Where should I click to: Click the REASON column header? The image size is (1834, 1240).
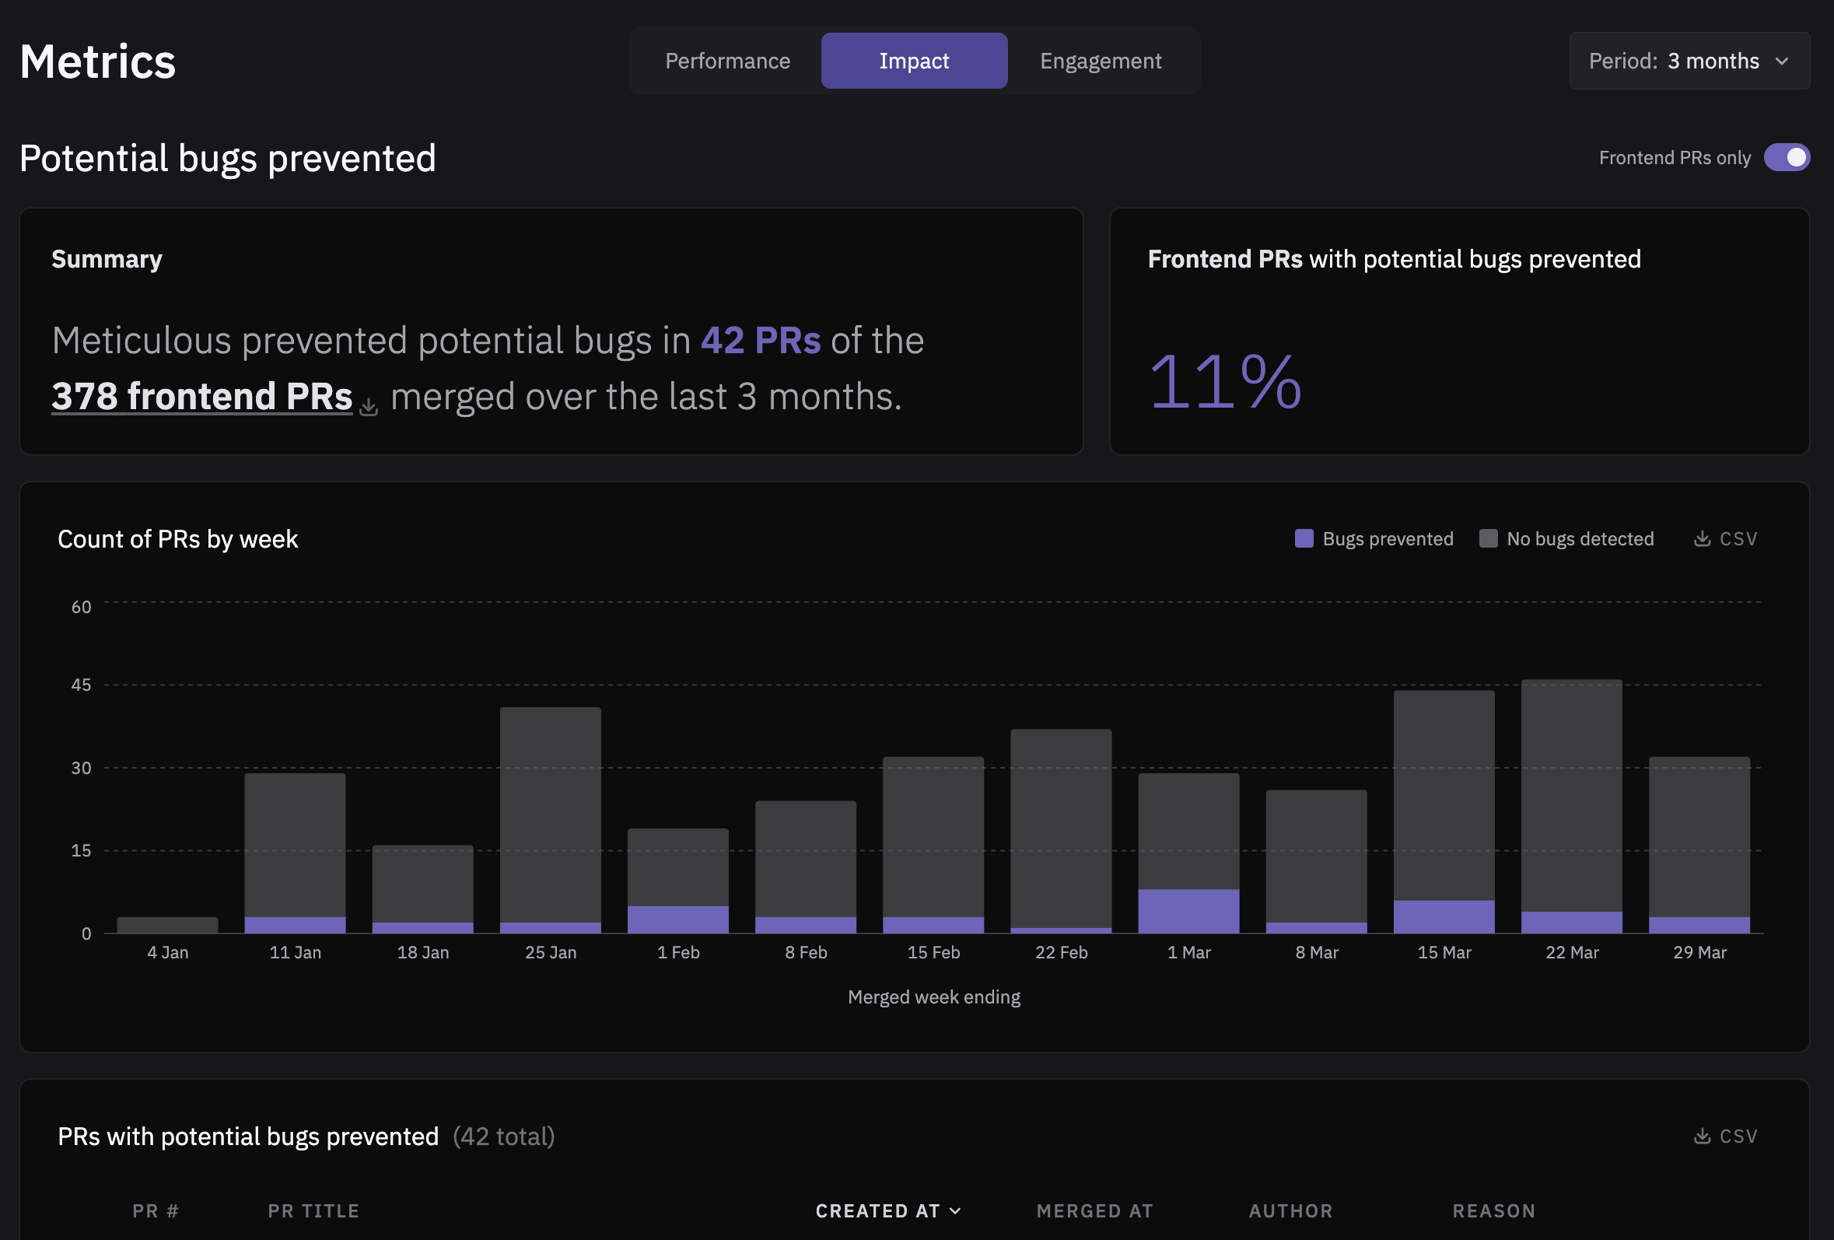point(1494,1210)
